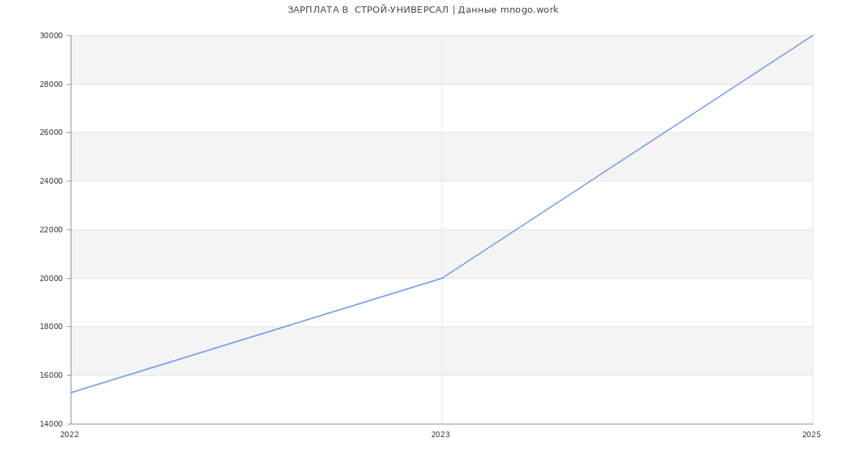Select the 2022 starting point of the line
The width and height of the screenshot is (848, 459).
click(71, 393)
